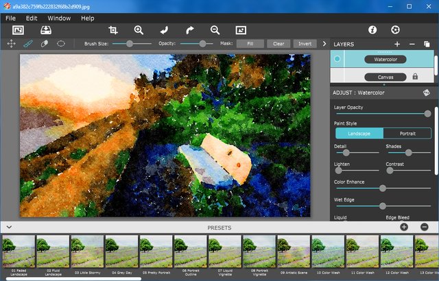Select the Crop tool in toolbar
Image resolution: width=439 pixels, height=281 pixels.
click(x=113, y=30)
